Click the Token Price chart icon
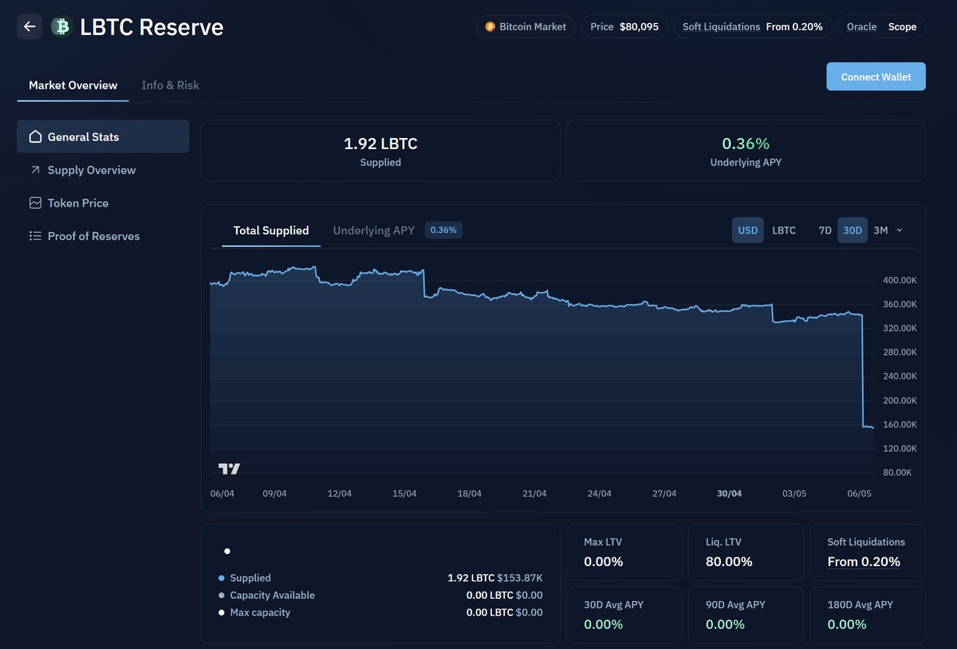The width and height of the screenshot is (957, 649). tap(35, 203)
